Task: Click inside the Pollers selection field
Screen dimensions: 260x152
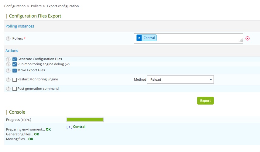Action: tap(197, 38)
